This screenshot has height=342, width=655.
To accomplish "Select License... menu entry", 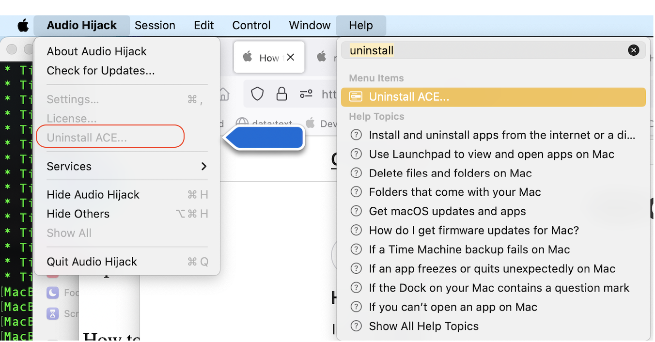I will pyautogui.click(x=127, y=119).
